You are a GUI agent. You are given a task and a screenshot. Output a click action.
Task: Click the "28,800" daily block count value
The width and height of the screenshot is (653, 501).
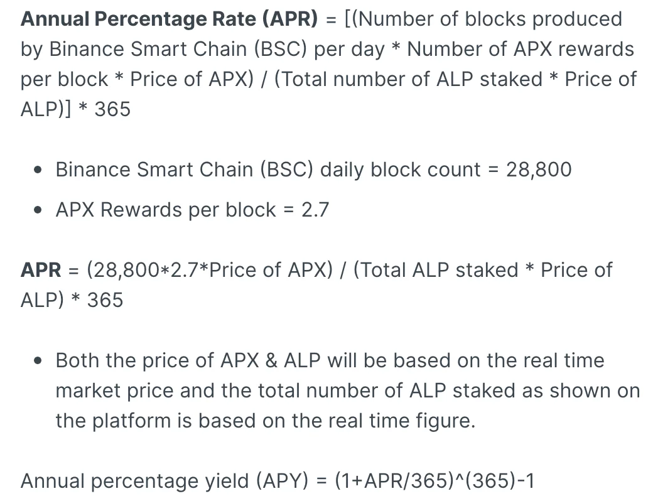click(539, 170)
